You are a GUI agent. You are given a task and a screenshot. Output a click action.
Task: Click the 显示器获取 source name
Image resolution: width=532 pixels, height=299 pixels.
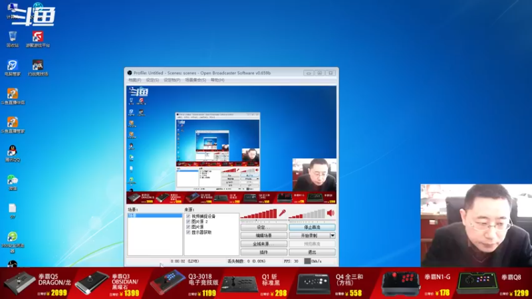(x=201, y=233)
